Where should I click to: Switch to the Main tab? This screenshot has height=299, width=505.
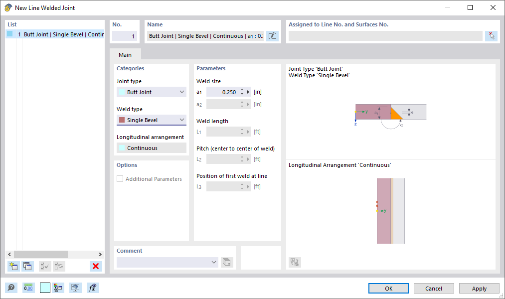[x=125, y=54]
